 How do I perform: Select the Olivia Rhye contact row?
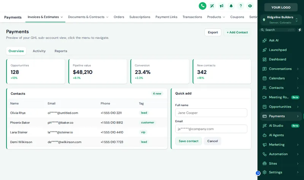pyautogui.click(x=87, y=113)
